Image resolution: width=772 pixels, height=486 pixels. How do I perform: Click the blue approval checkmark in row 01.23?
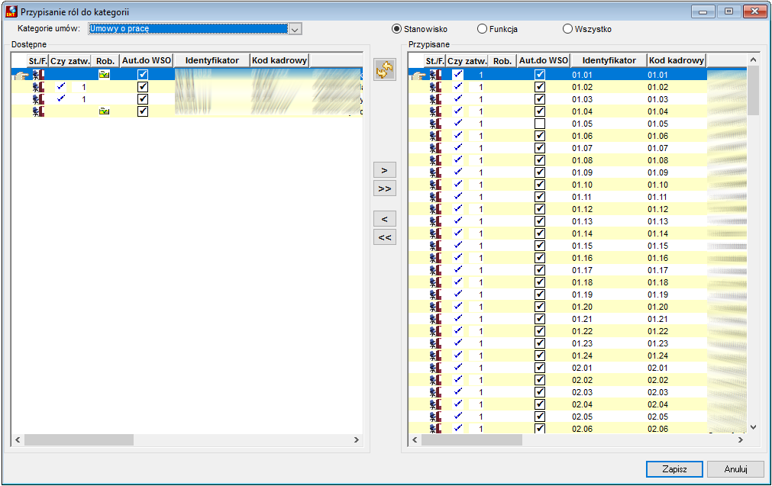pos(458,343)
